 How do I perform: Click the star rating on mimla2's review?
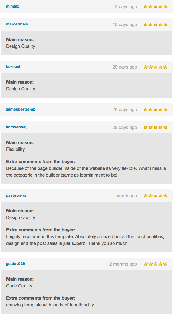pos(155,6)
